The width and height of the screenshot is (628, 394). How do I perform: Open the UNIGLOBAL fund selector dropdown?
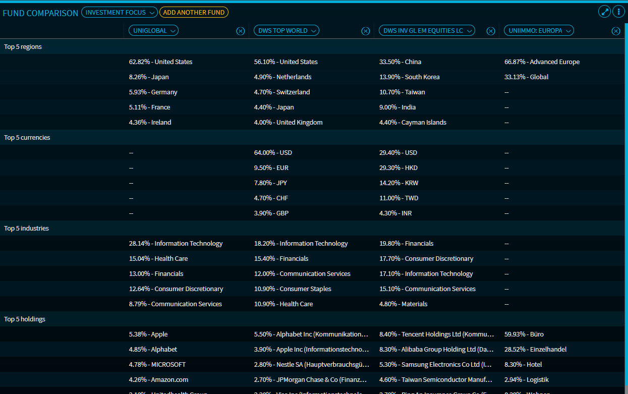154,31
